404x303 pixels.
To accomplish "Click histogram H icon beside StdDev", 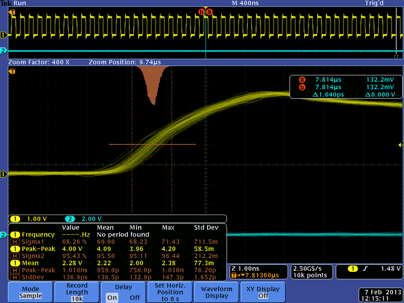I will [x=15, y=277].
